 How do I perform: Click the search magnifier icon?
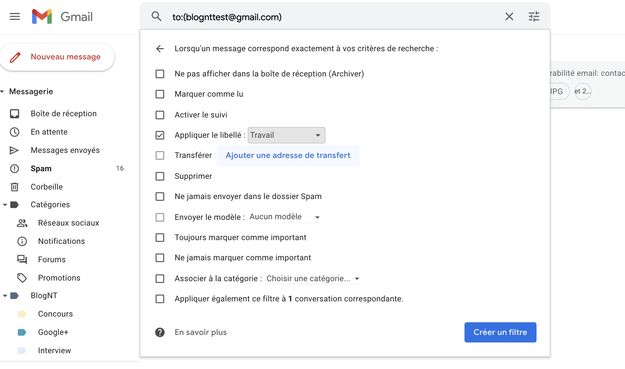[x=156, y=16]
